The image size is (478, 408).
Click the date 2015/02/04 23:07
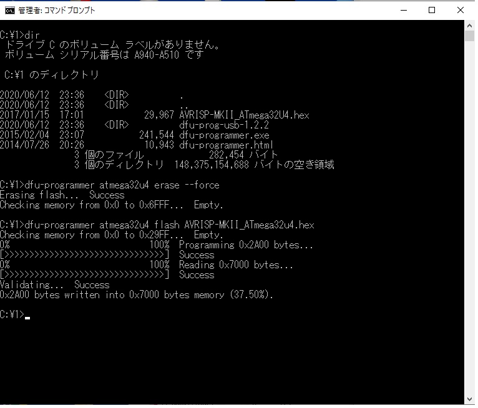42,135
